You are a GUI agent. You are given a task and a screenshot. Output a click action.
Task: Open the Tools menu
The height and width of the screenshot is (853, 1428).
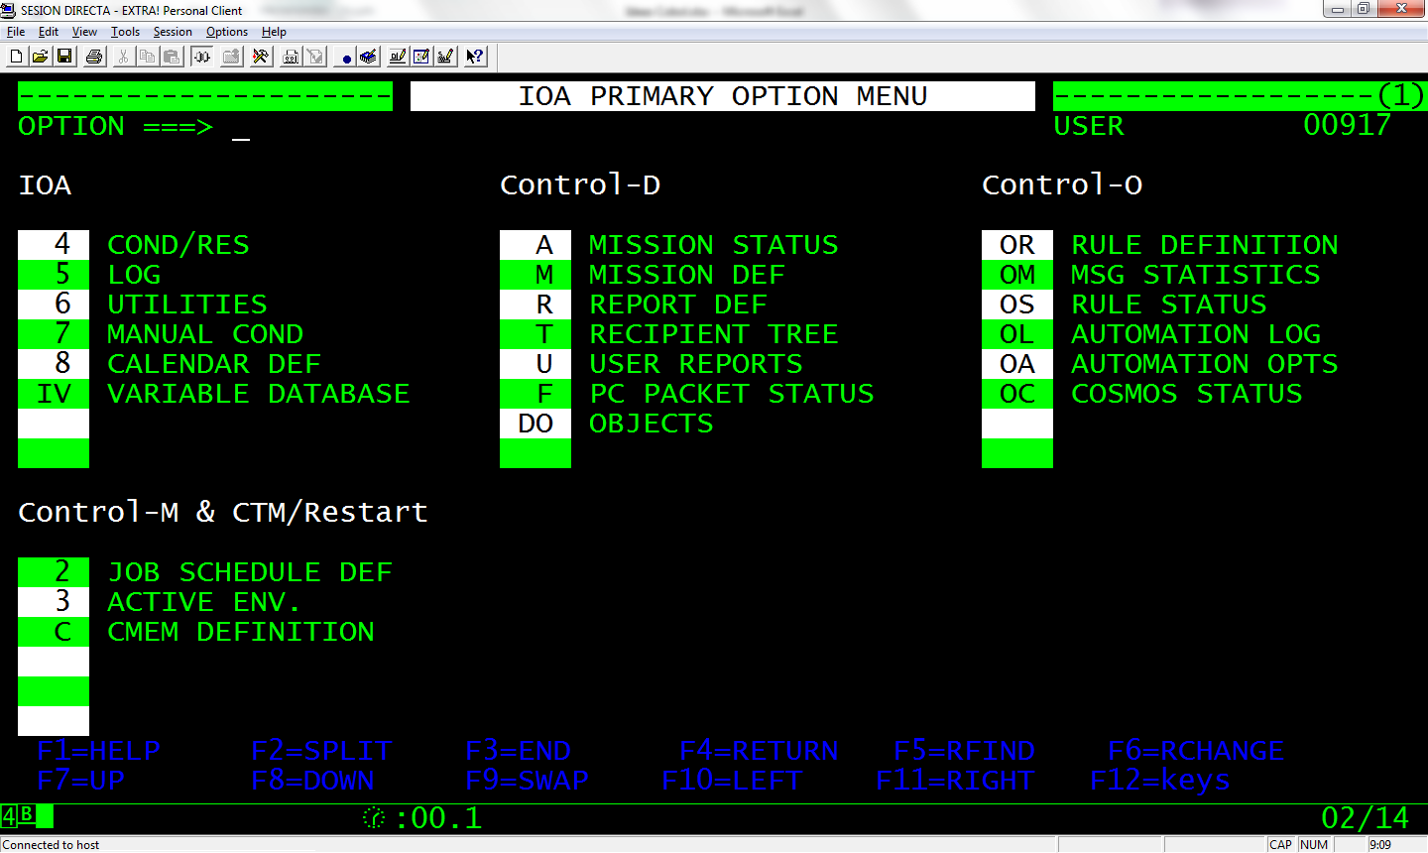[x=125, y=31]
